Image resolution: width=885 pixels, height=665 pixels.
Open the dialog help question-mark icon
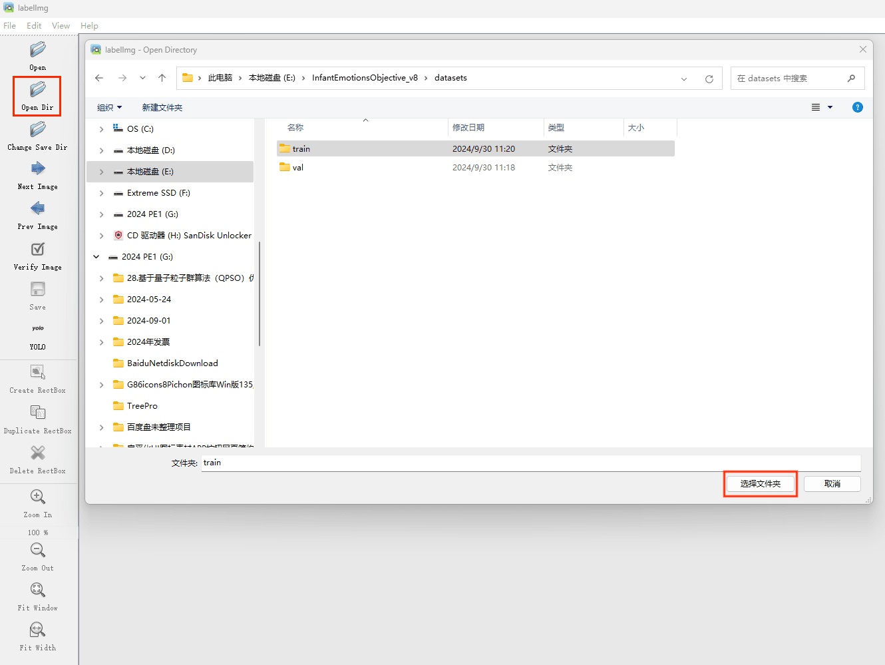point(858,107)
